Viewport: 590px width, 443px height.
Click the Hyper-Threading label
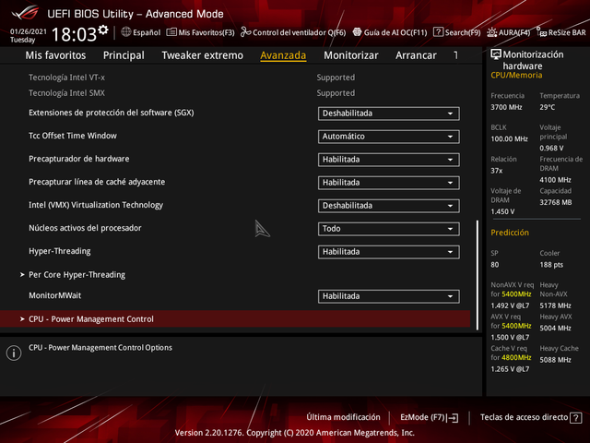click(x=60, y=251)
